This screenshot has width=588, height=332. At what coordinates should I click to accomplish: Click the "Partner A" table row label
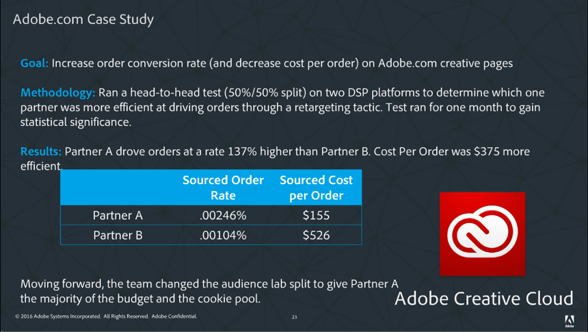(118, 216)
